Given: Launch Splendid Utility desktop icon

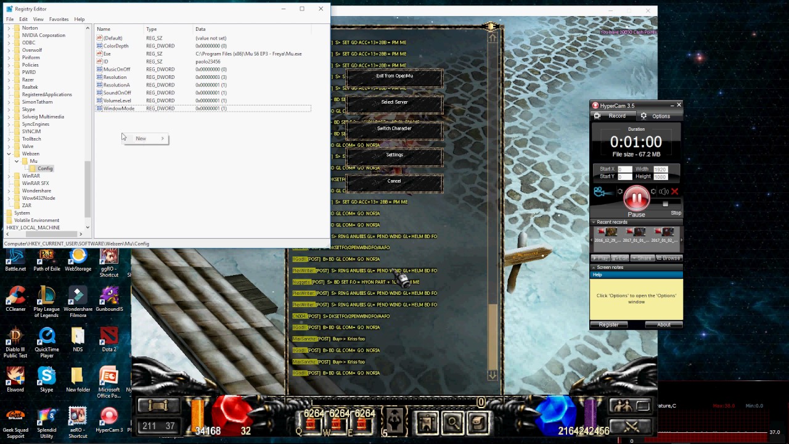Looking at the screenshot, I should pyautogui.click(x=46, y=423).
